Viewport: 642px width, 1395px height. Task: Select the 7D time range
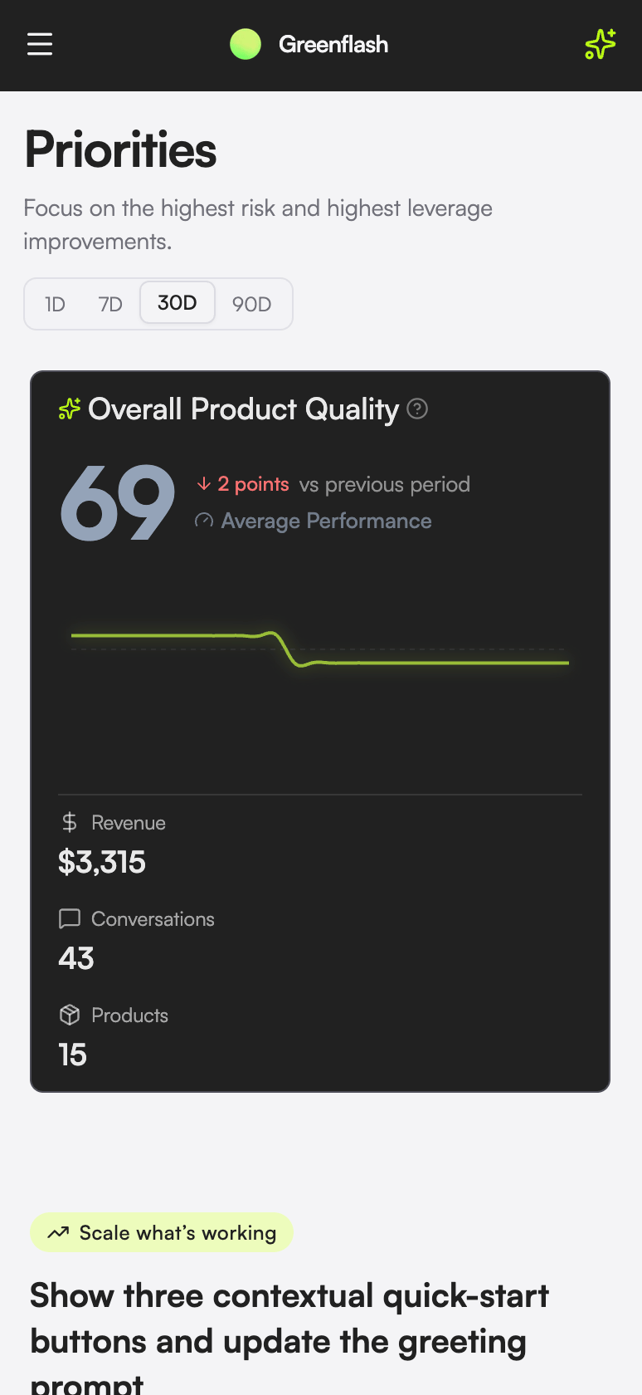(110, 304)
